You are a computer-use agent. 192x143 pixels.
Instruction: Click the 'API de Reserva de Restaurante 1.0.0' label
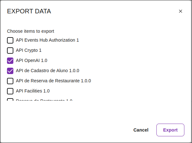(53, 81)
